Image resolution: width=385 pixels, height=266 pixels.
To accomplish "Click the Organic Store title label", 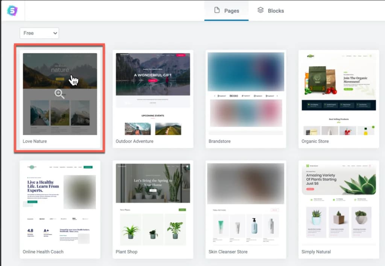I will (315, 141).
